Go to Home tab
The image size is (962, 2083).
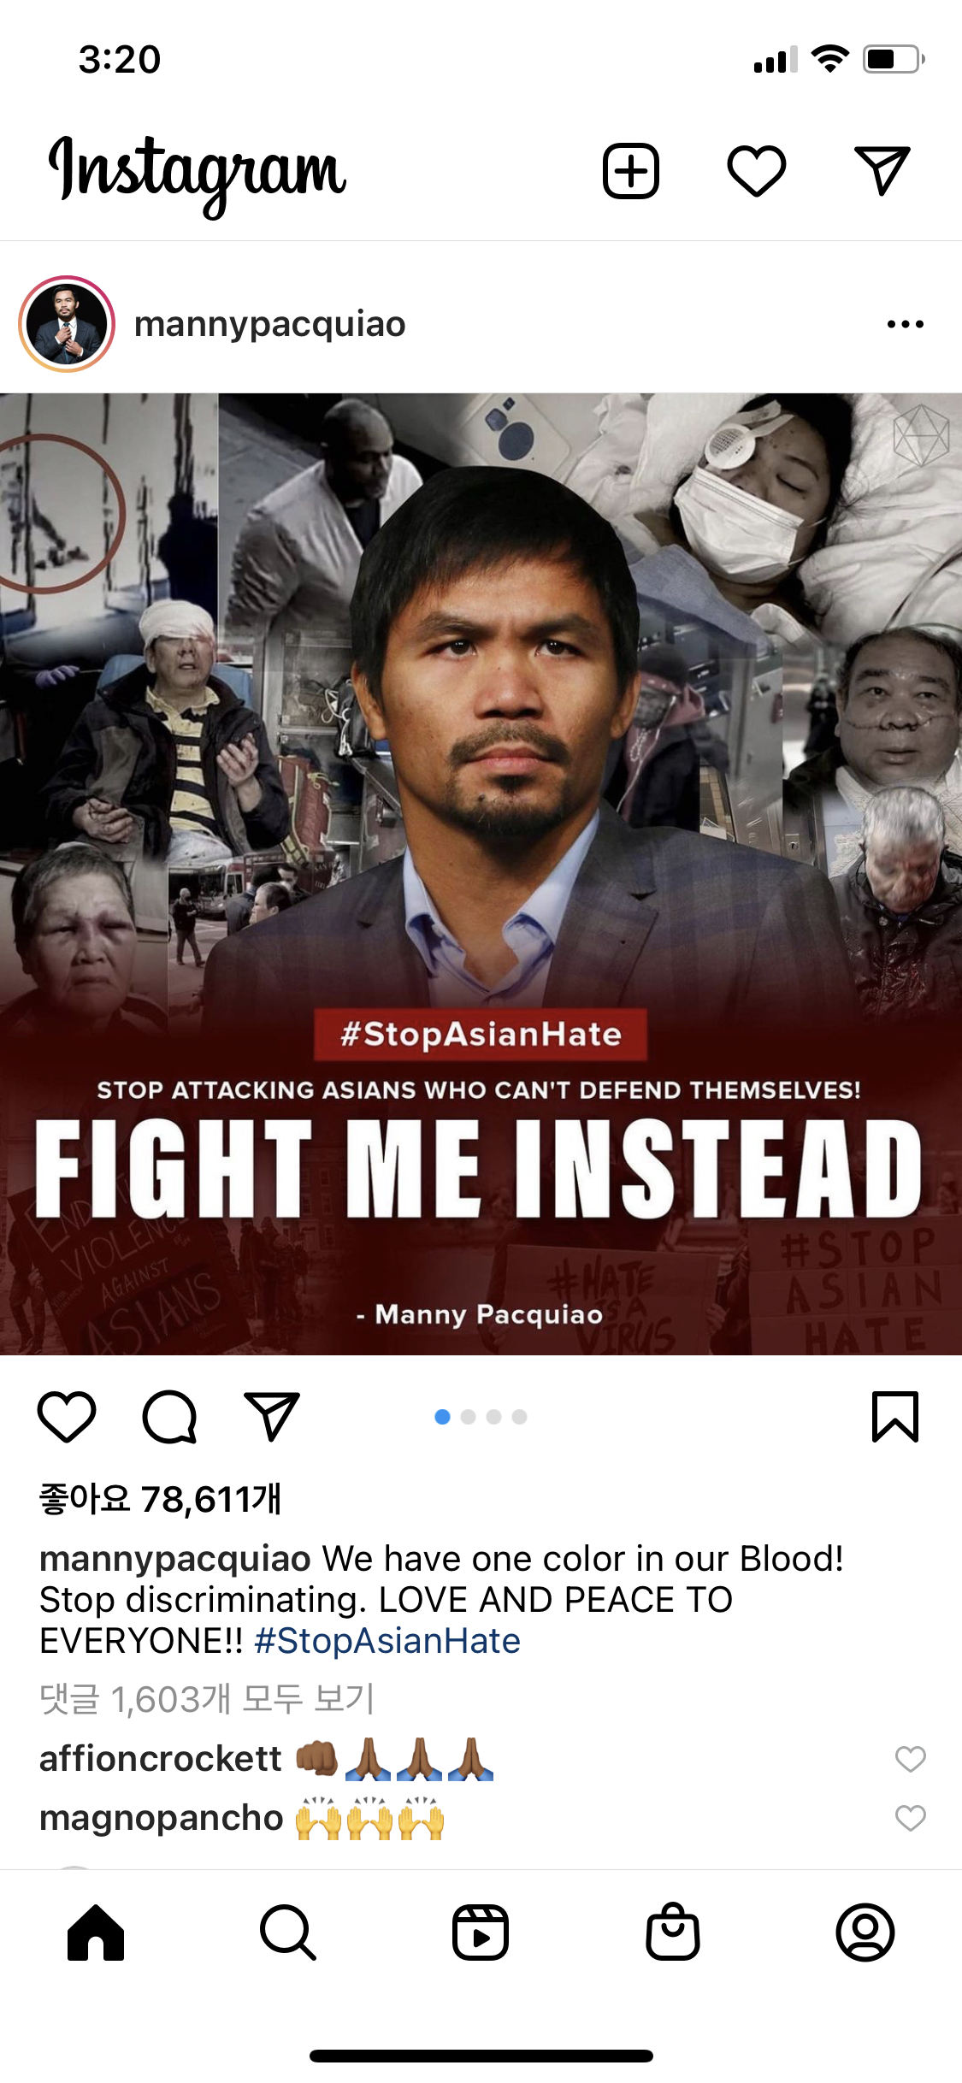click(x=96, y=1933)
